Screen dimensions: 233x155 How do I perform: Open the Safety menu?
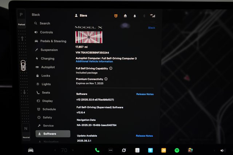(x=45, y=118)
